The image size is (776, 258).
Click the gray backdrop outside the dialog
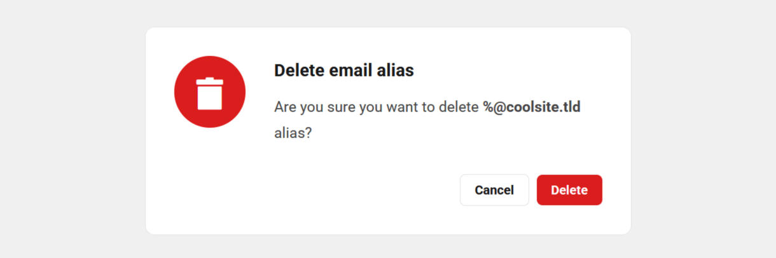click(700, 127)
